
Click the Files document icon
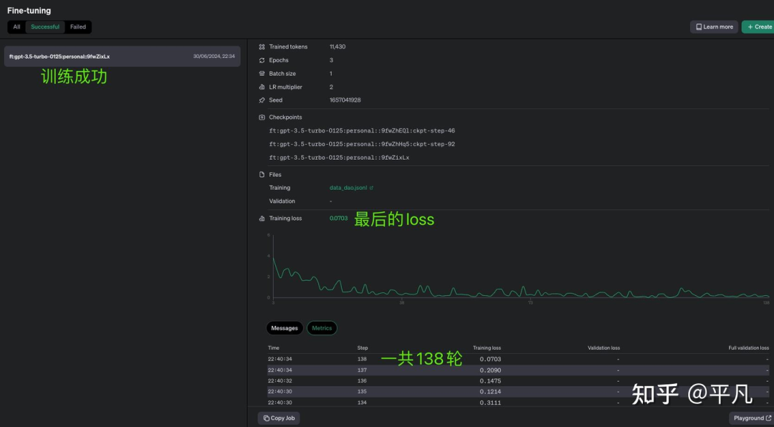(x=262, y=174)
